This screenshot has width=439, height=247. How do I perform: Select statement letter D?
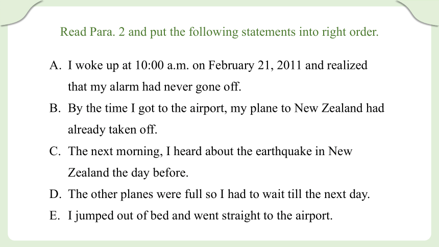pyautogui.click(x=55, y=194)
